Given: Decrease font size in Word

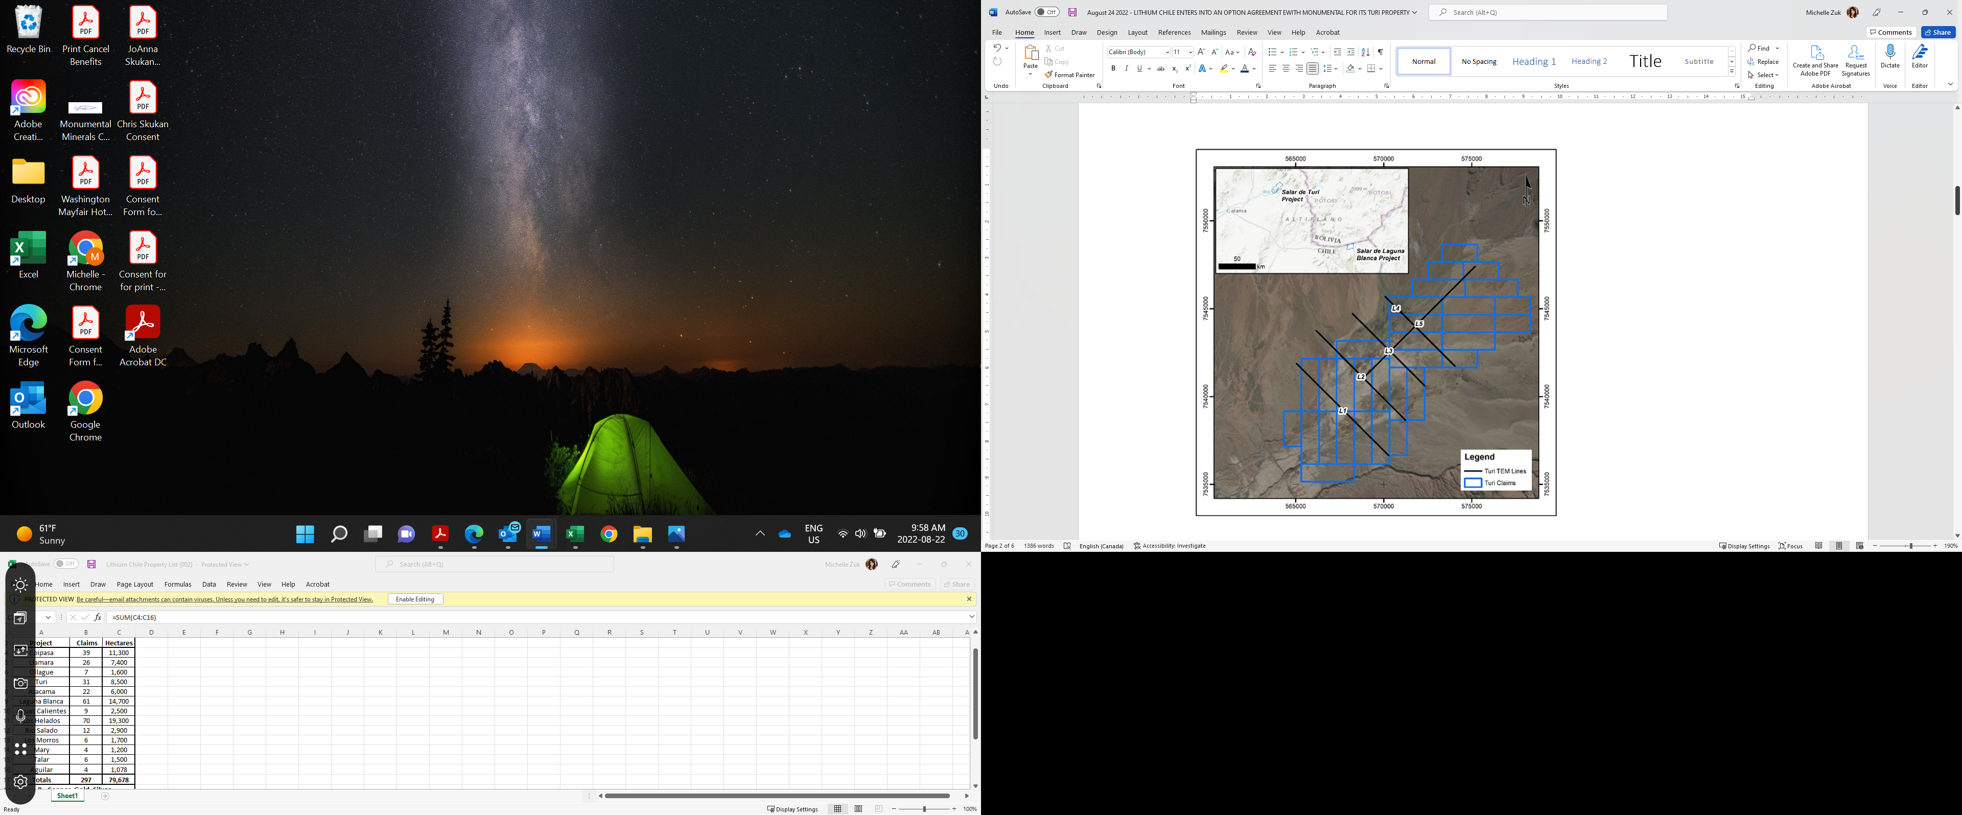Looking at the screenshot, I should tap(1215, 52).
